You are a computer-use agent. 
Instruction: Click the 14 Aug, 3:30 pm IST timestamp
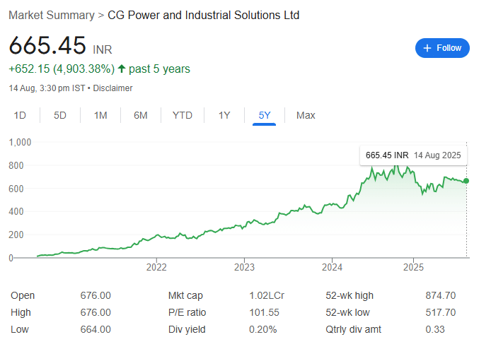tap(47, 88)
